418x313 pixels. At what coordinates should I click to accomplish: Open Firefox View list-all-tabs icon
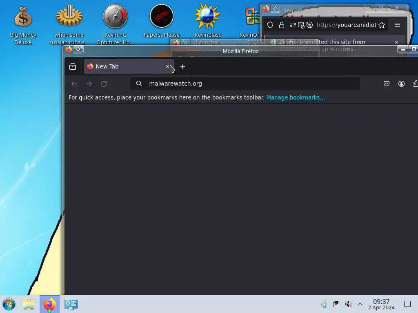coord(73,66)
